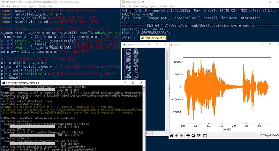Click the Squeezed text (100 lines) button
Image resolution: width=279 pixels, height=151 pixels.
pos(153,38)
